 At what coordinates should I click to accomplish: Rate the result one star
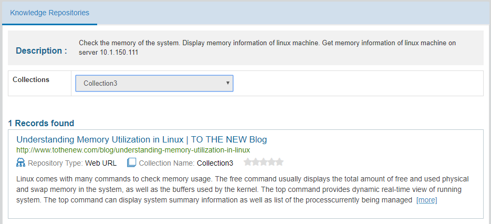click(248, 162)
